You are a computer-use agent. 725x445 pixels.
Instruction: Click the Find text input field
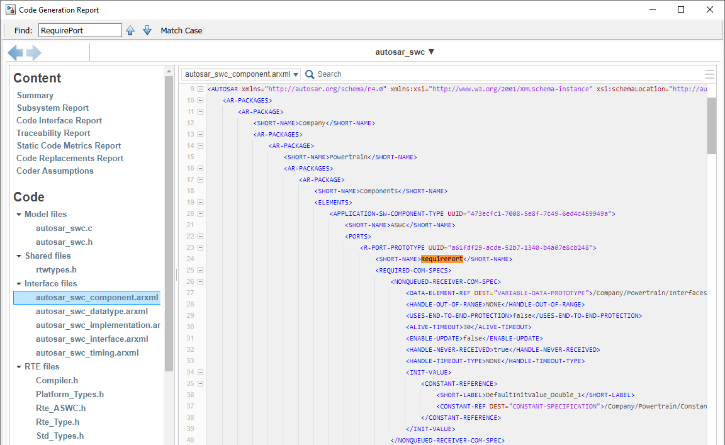coord(80,30)
